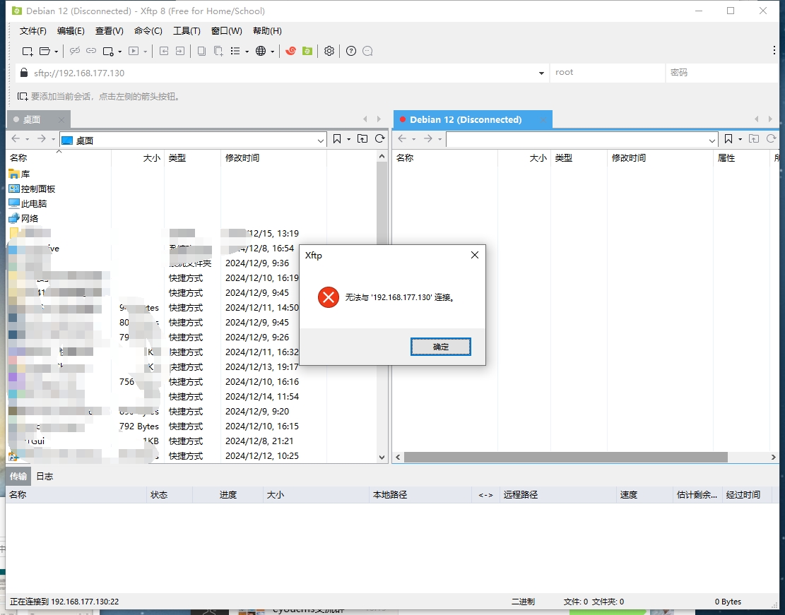Open the settings gear icon
The height and width of the screenshot is (615, 785).
click(x=329, y=51)
